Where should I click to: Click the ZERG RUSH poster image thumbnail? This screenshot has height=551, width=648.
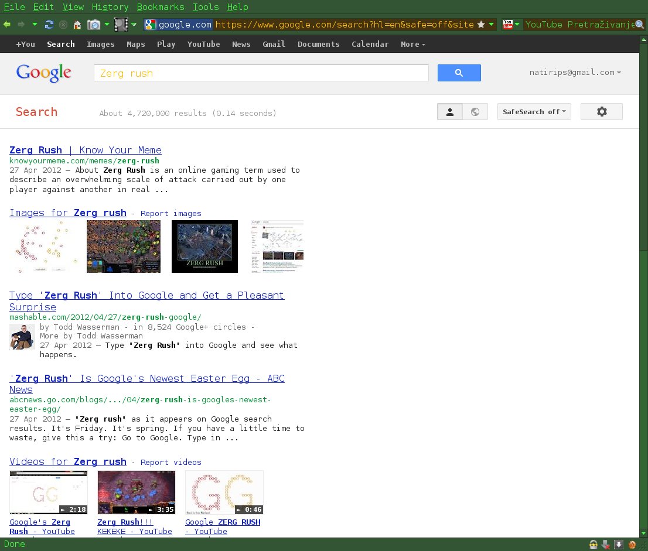(204, 247)
